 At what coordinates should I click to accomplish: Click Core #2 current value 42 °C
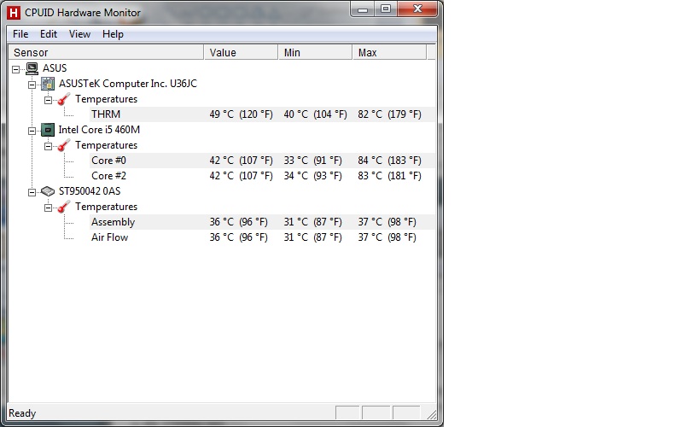(x=242, y=176)
